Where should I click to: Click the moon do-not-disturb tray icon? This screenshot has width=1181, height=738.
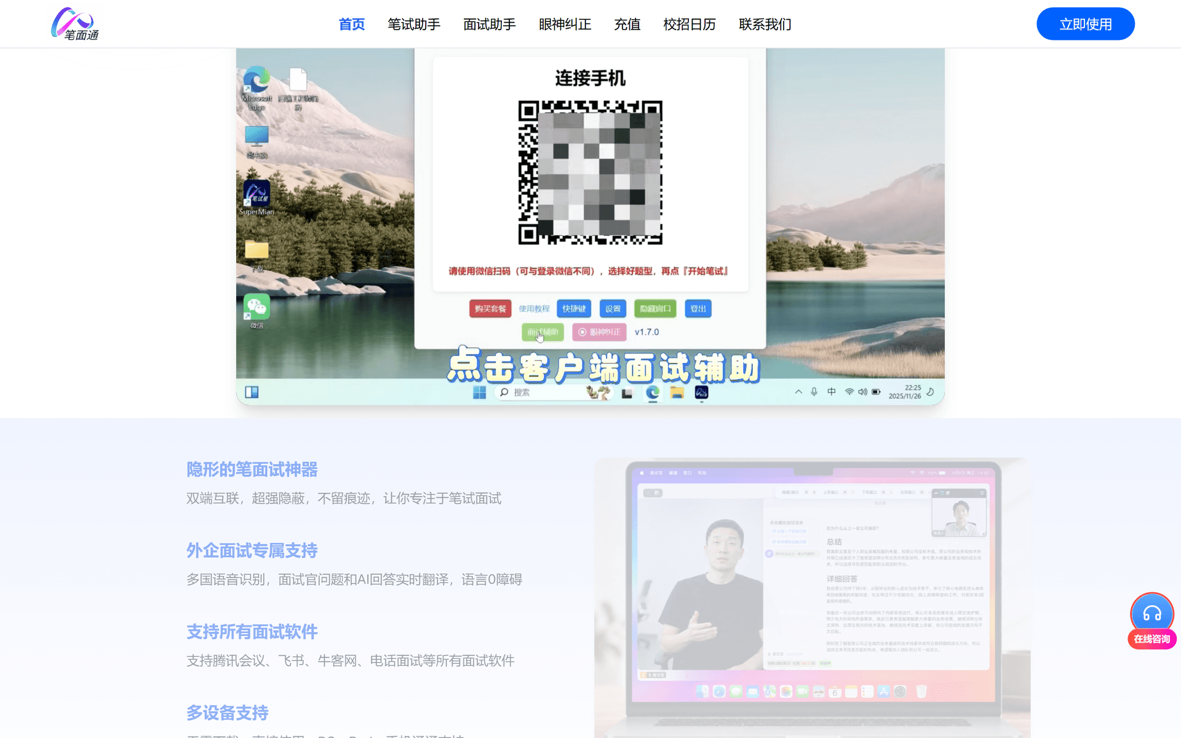[930, 392]
